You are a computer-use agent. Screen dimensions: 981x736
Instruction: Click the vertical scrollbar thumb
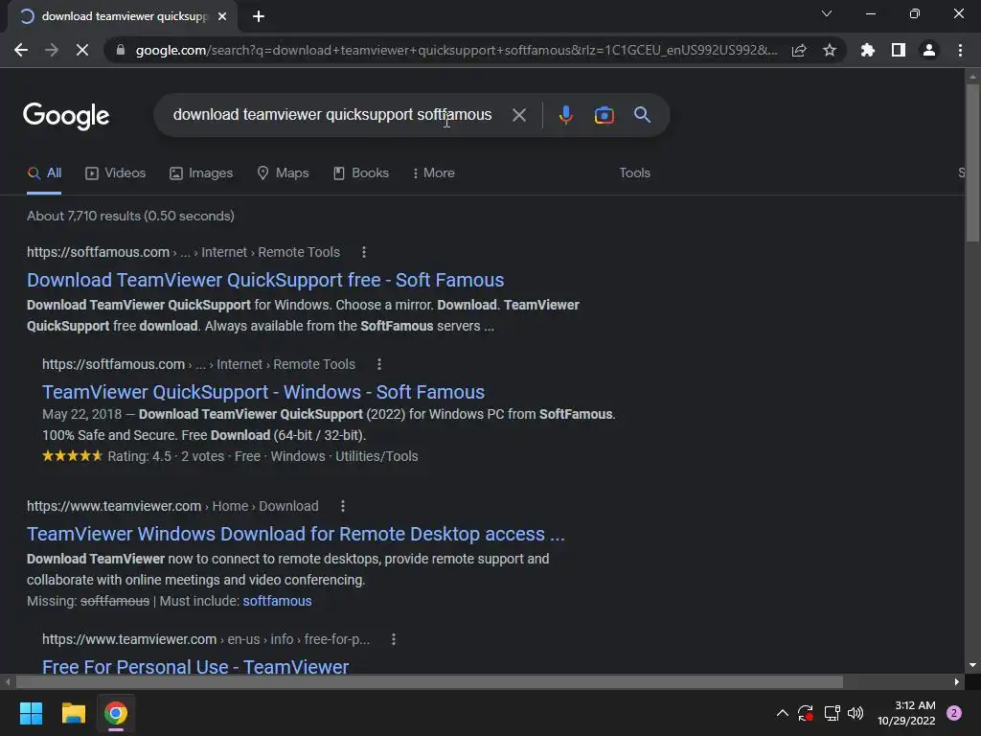pyautogui.click(x=972, y=162)
